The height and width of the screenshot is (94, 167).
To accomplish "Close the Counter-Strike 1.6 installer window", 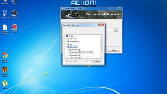I will (x=119, y=8).
